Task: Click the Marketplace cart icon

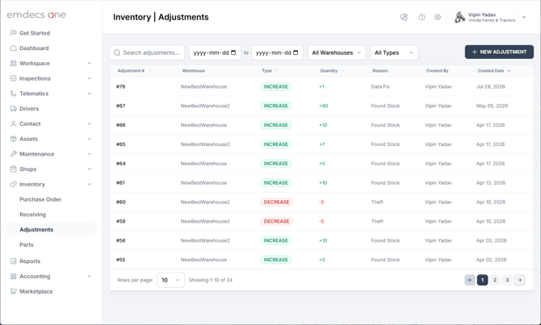Action: coord(13,291)
